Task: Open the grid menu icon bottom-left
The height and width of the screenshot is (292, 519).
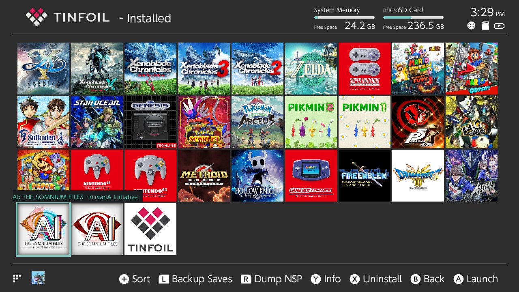Action: (x=17, y=278)
